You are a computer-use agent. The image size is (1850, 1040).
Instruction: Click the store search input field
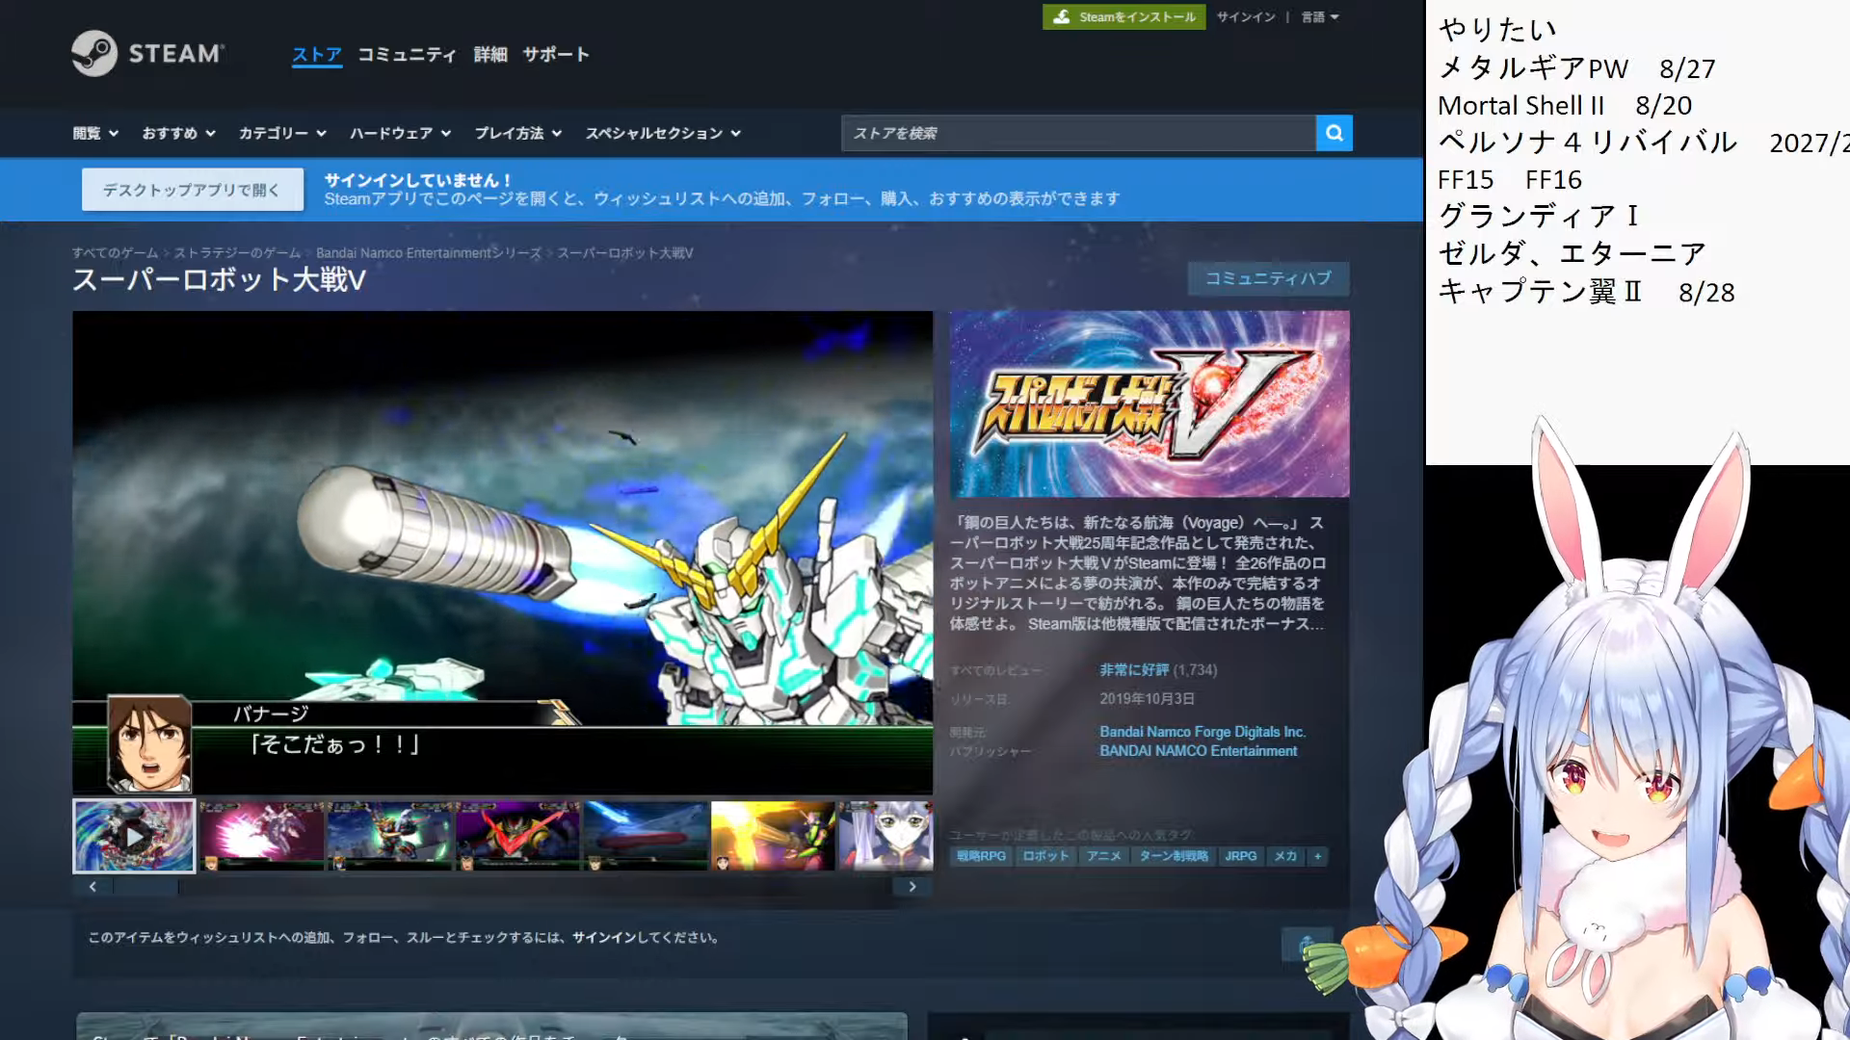pos(1079,133)
